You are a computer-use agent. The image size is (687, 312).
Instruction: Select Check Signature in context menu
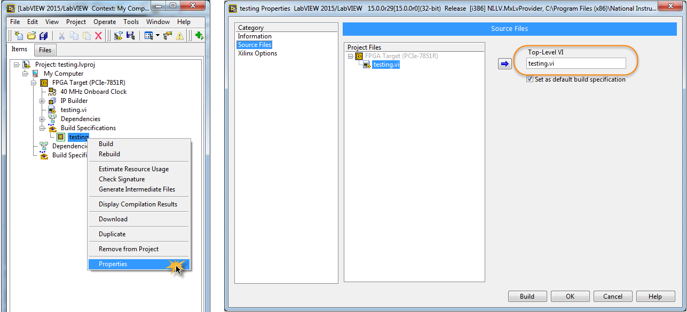(x=139, y=179)
